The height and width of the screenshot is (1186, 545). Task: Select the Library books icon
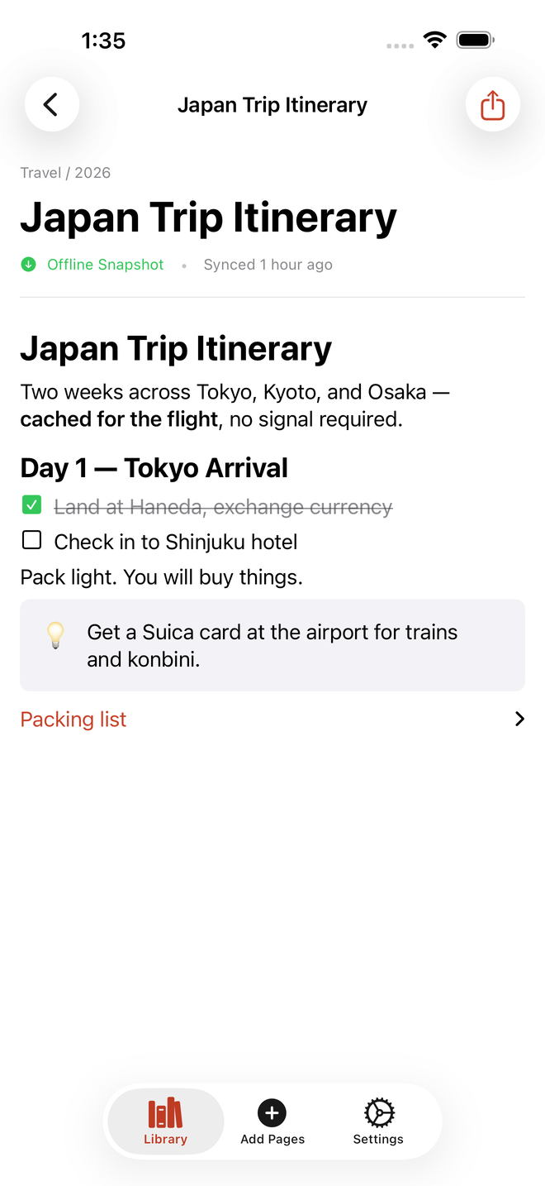point(165,1113)
